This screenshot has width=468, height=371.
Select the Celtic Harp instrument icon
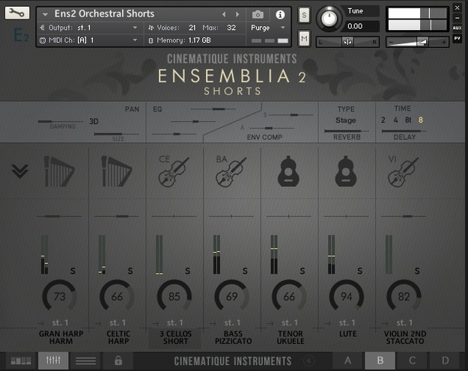pyautogui.click(x=117, y=171)
